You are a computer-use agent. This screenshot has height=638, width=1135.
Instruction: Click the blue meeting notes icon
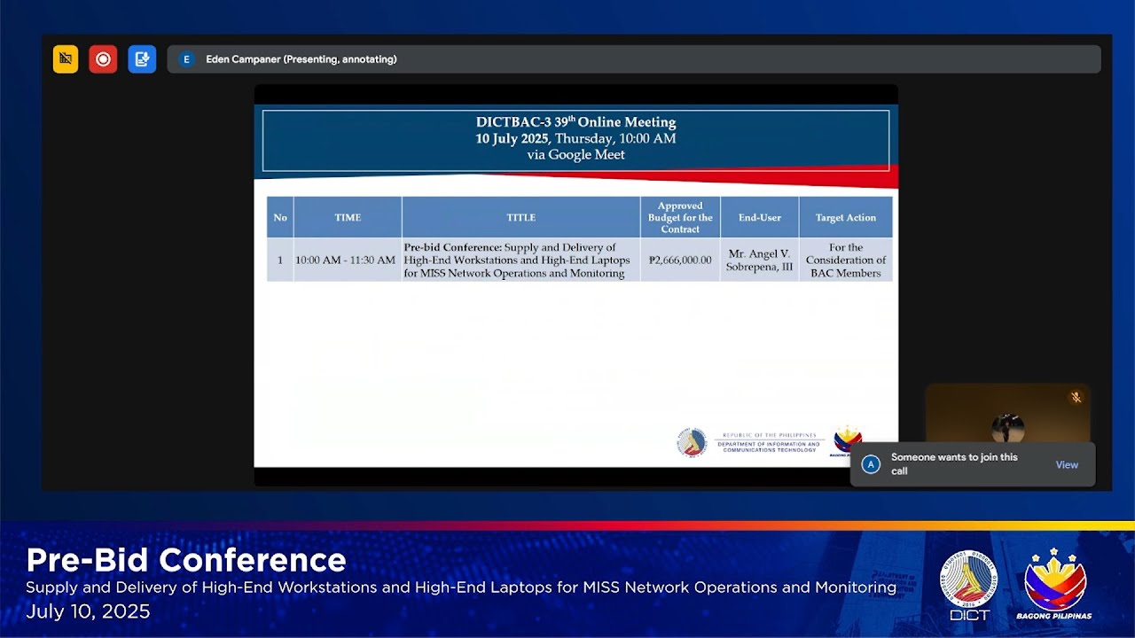[142, 59]
